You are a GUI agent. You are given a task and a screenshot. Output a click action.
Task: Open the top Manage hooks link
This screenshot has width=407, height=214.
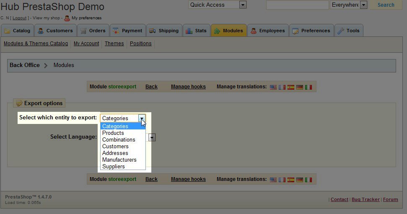[188, 87]
